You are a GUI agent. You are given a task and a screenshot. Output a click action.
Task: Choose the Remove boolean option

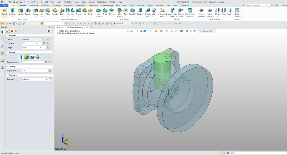32,57
